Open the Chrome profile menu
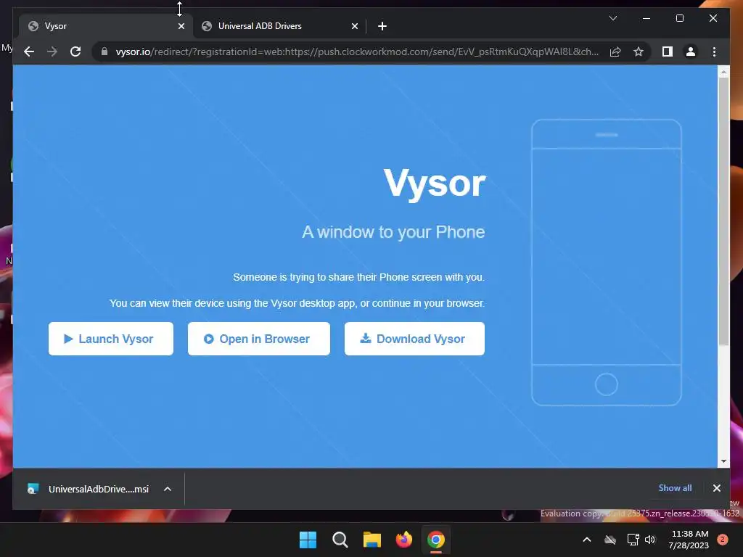Viewport: 743px width, 557px height. pos(691,51)
